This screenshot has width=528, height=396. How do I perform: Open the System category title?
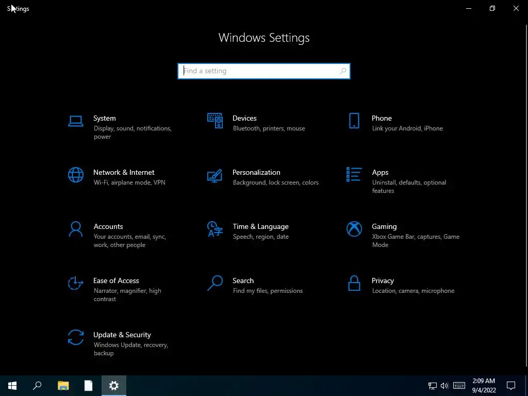coord(104,118)
